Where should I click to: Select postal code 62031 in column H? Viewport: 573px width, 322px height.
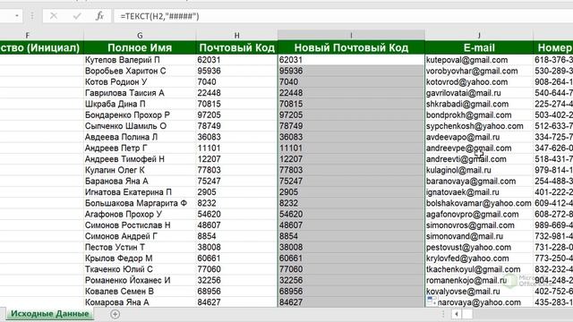(x=236, y=60)
